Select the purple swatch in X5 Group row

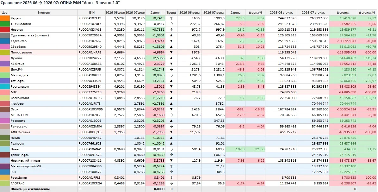(x=5, y=64)
